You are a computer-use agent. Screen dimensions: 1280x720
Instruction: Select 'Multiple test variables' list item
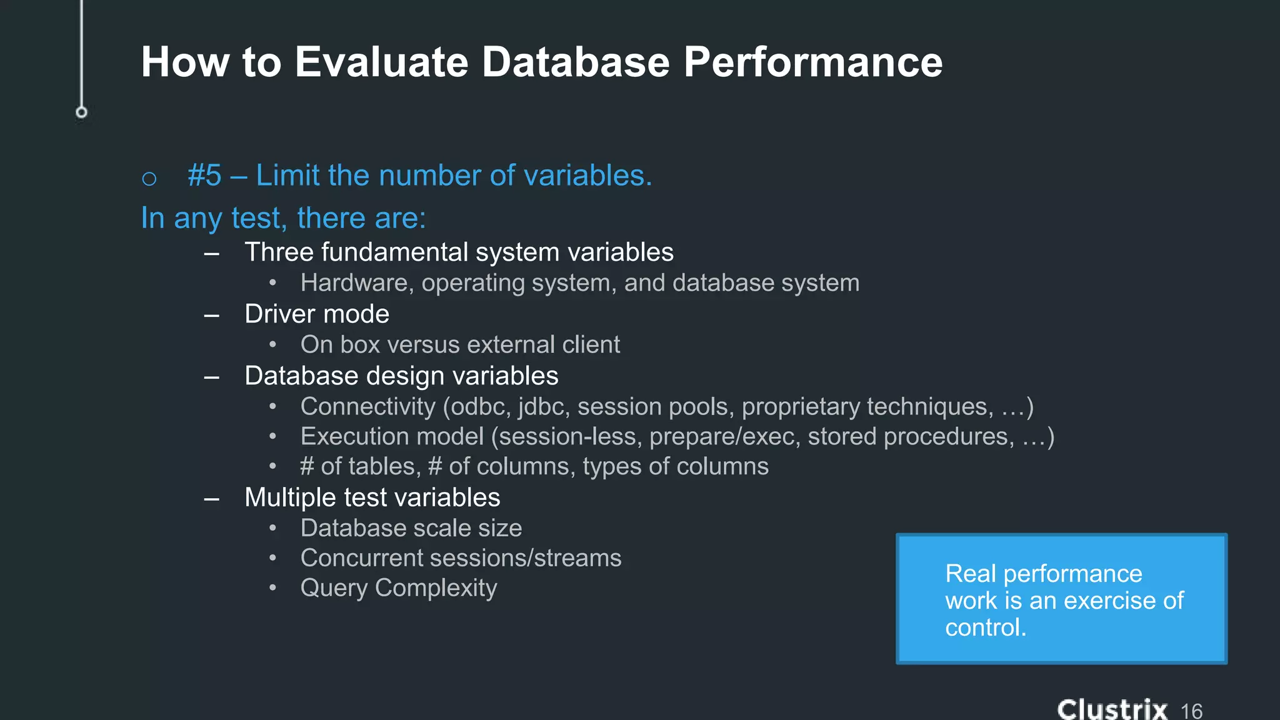[x=372, y=497]
